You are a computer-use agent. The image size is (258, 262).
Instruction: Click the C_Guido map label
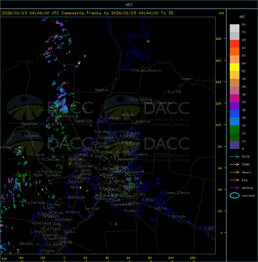tap(38, 155)
